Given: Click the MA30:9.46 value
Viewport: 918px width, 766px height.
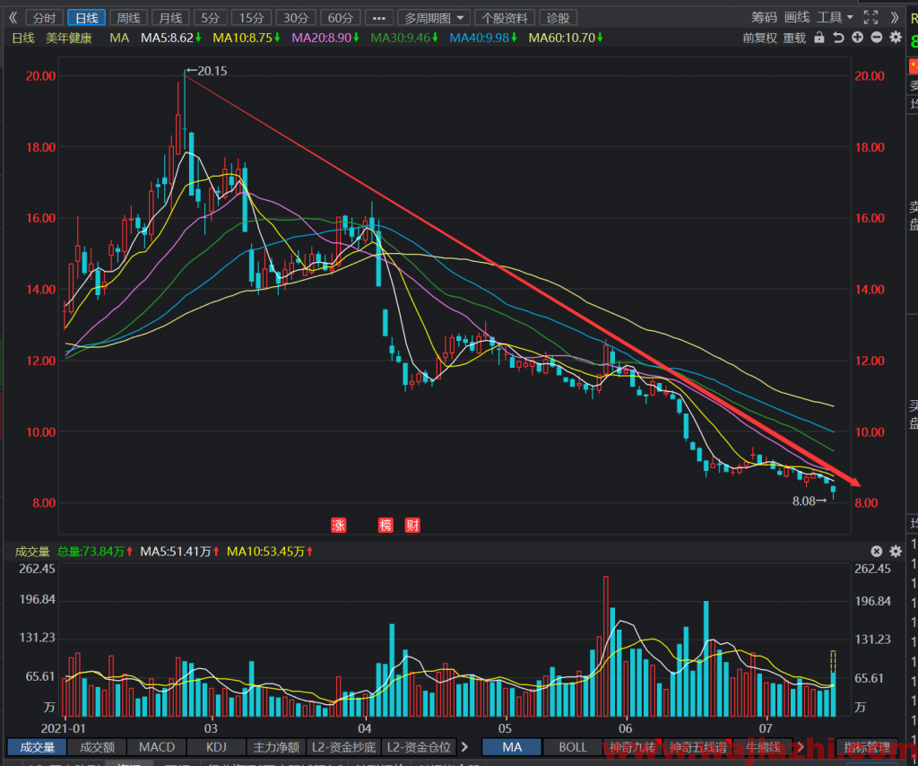Looking at the screenshot, I should click(404, 38).
